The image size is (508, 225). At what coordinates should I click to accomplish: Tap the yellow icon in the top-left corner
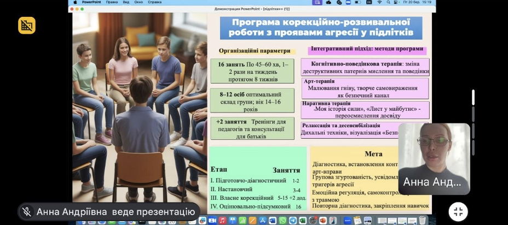[27, 26]
